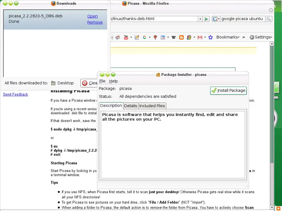Click the Wikipedia W toolbar icon
Screen dimensions: 282x211
[173, 37]
